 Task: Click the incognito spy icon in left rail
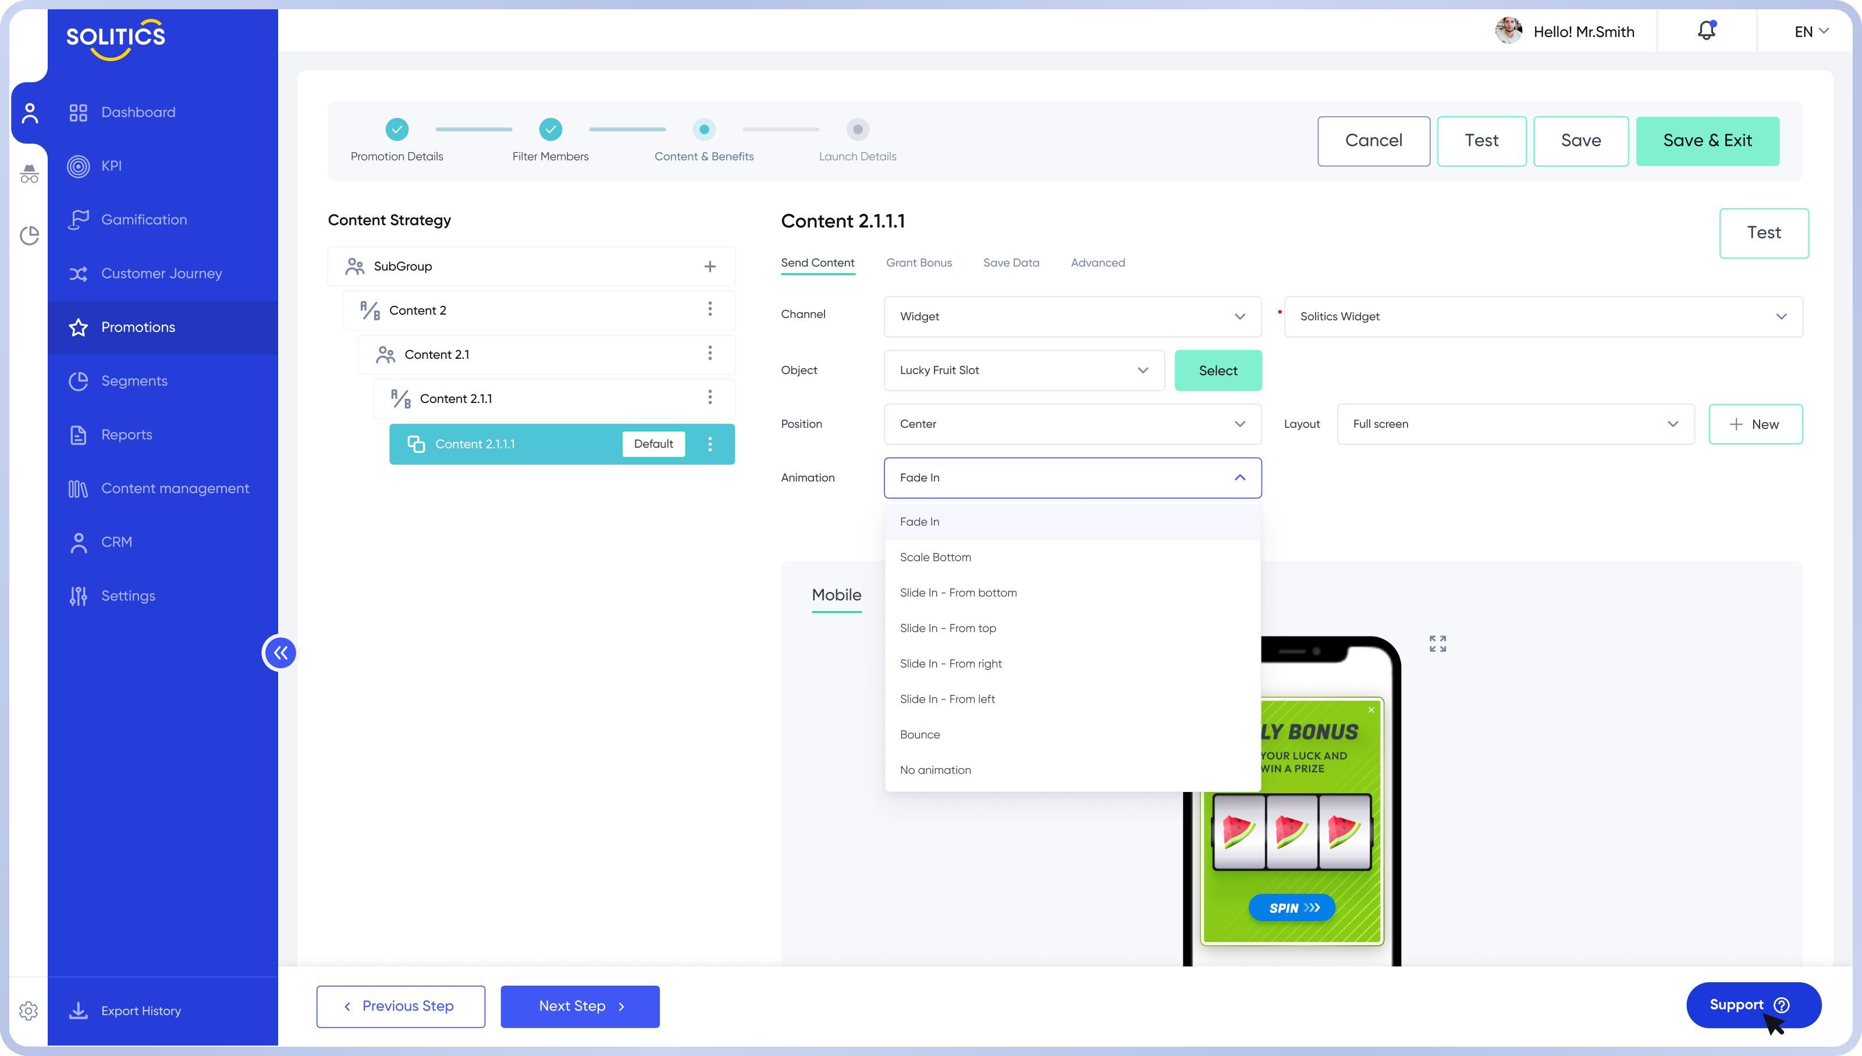[29, 174]
